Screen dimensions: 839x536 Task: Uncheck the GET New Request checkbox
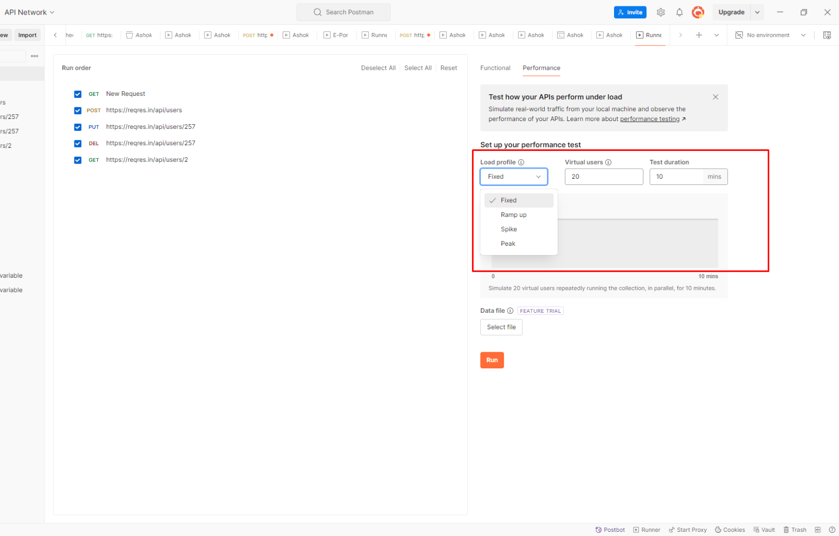click(x=78, y=94)
